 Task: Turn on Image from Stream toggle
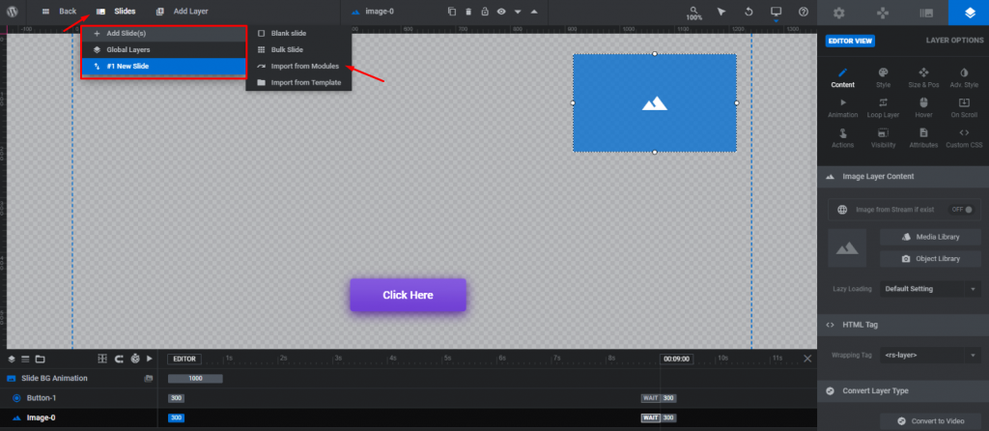[962, 210]
